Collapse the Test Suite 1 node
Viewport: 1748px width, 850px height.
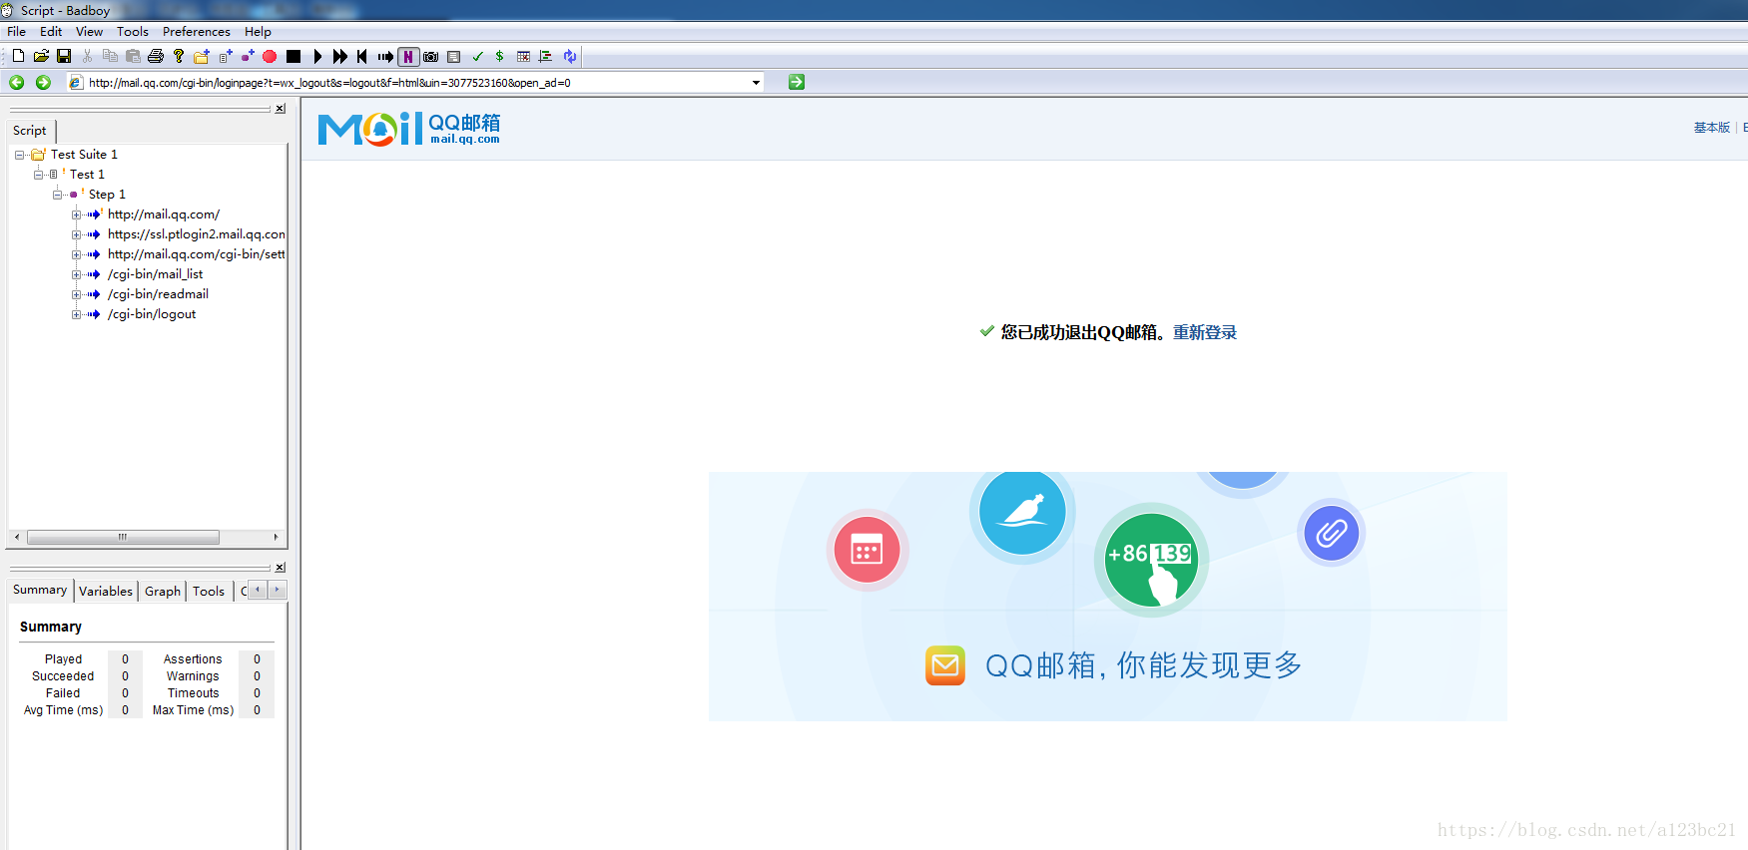click(x=19, y=155)
